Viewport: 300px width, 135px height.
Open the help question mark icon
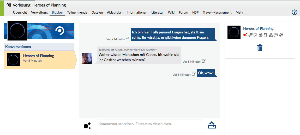(294, 12)
